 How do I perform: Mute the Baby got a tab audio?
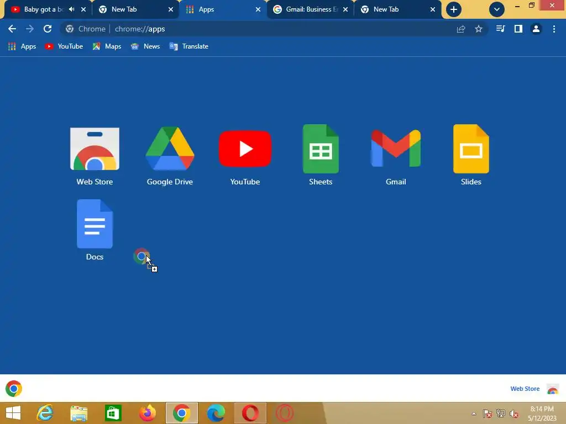click(x=71, y=9)
